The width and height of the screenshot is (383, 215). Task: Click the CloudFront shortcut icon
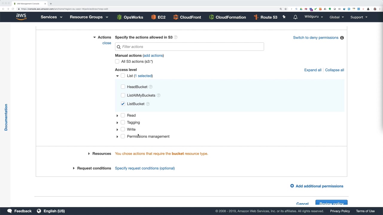pyautogui.click(x=176, y=17)
